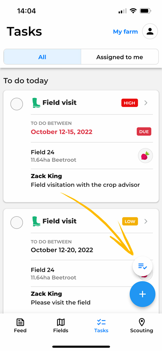Tap the My farm link

click(x=125, y=32)
